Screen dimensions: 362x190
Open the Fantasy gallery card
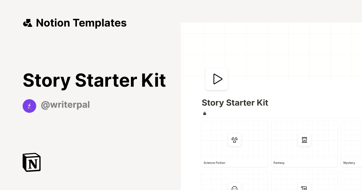coord(304,144)
